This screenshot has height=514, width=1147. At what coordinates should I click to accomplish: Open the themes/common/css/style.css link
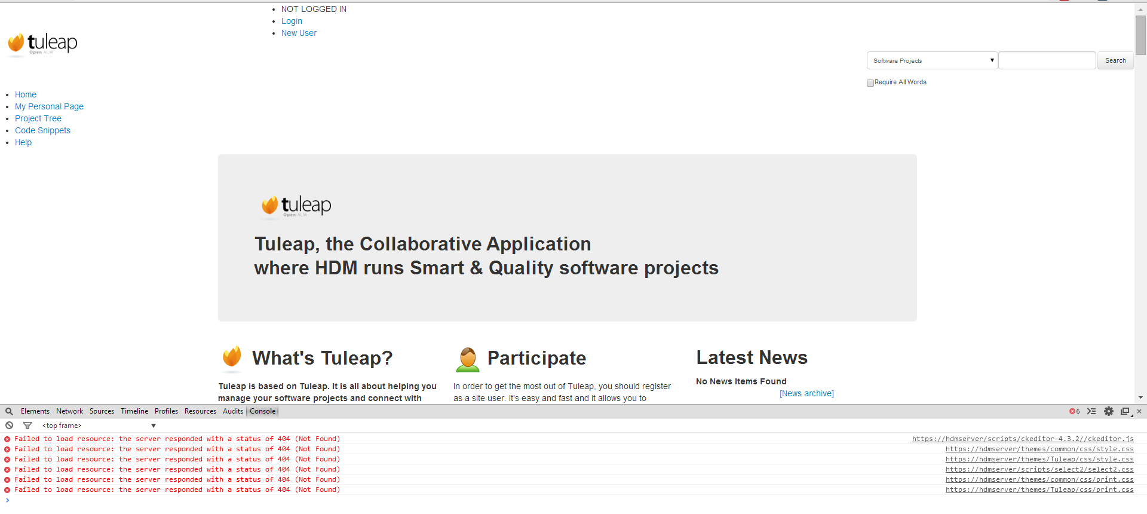[1039, 449]
